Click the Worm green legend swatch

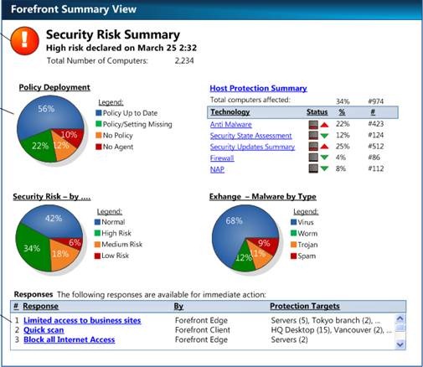[293, 233]
